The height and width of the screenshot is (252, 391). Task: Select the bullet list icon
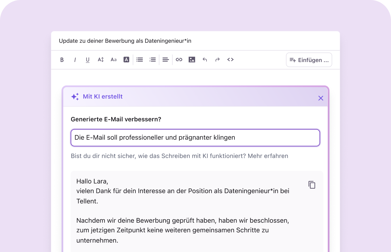coord(139,59)
